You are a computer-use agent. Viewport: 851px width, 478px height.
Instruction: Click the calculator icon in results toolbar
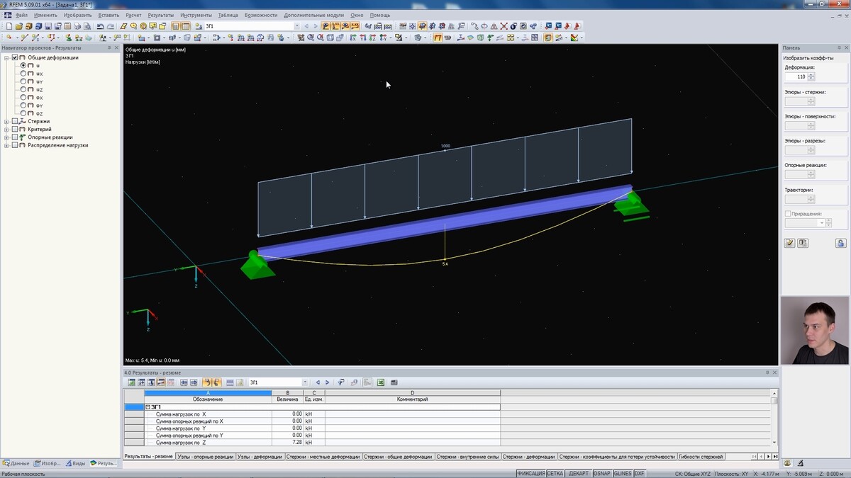394,382
